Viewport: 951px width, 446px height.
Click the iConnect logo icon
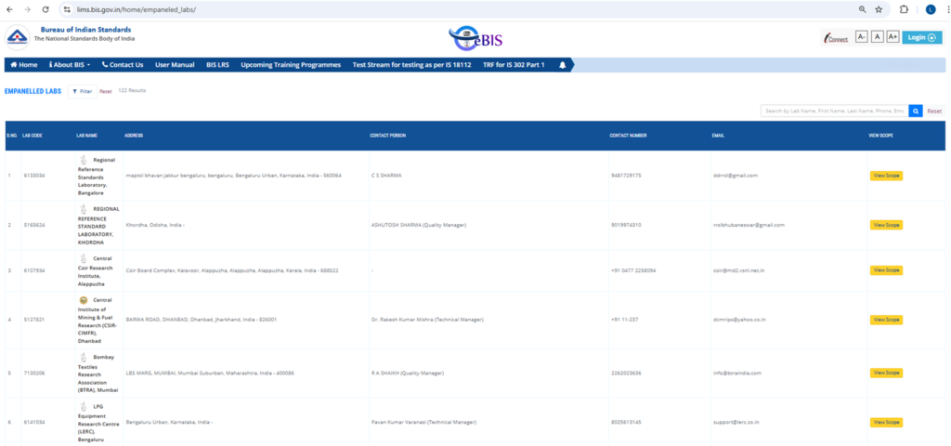(x=837, y=37)
